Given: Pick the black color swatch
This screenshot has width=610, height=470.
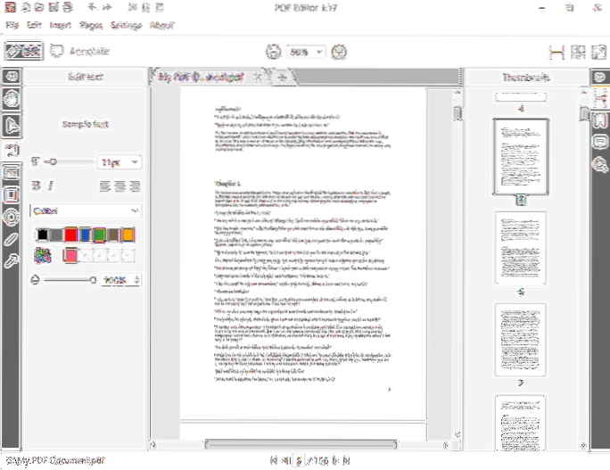Looking at the screenshot, I should [x=42, y=235].
